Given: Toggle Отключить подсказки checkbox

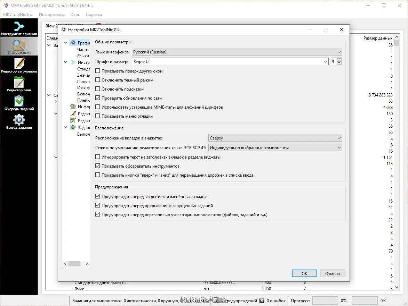Looking at the screenshot, I should tap(98, 89).
